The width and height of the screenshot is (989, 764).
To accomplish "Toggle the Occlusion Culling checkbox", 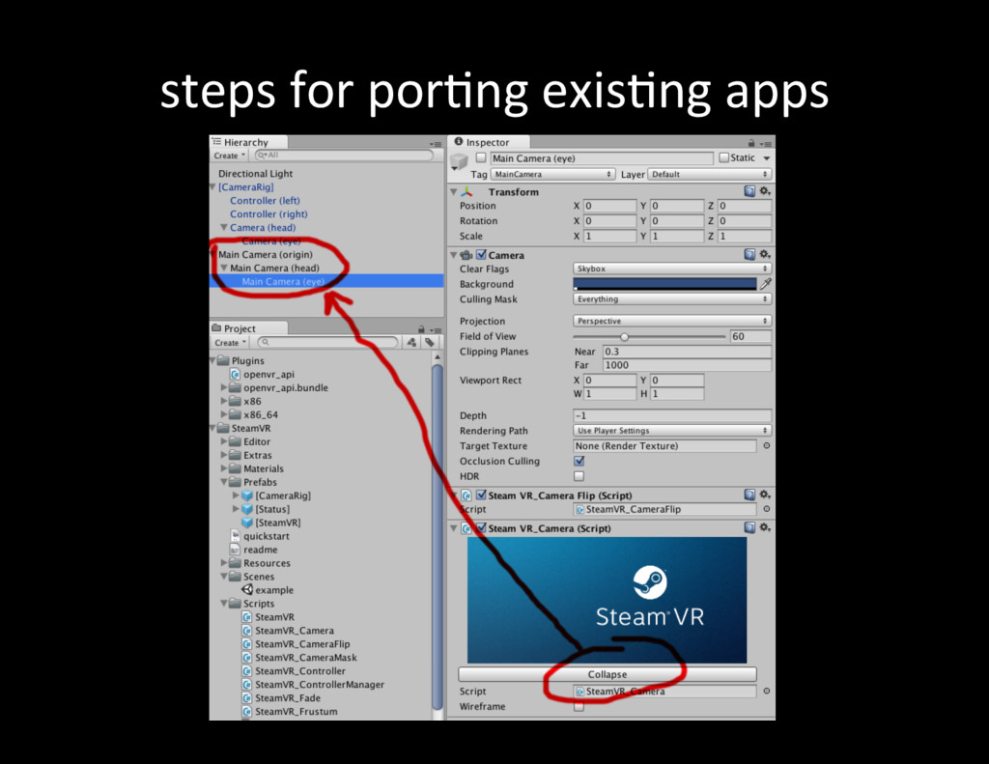I will pyautogui.click(x=579, y=461).
